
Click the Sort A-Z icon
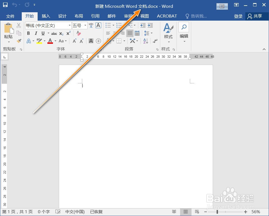tap(146, 41)
